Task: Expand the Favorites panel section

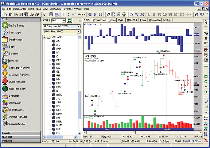Action: [21, 133]
